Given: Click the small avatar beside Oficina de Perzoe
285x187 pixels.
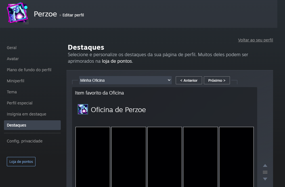Looking at the screenshot, I should 83,109.
